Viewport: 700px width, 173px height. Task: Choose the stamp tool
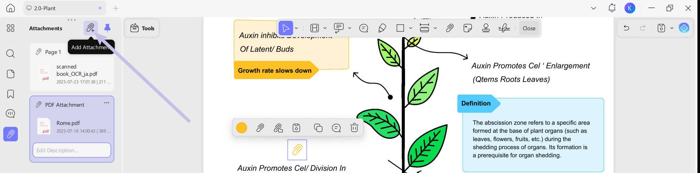[486, 28]
